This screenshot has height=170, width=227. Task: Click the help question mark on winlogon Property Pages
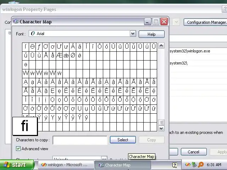click(x=225, y=9)
